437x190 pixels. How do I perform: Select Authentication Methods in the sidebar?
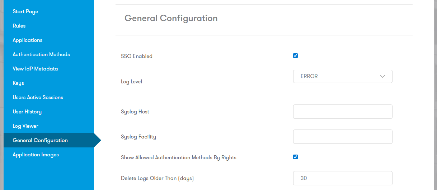[41, 54]
